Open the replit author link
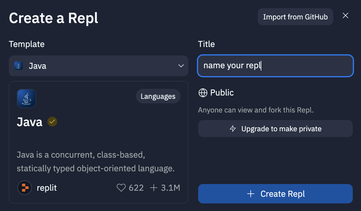This screenshot has height=211, width=361. tap(47, 188)
